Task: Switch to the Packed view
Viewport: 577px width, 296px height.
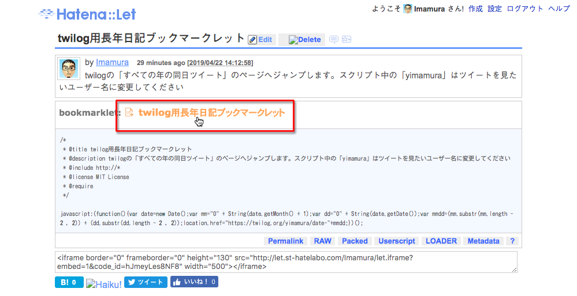Action: [355, 241]
